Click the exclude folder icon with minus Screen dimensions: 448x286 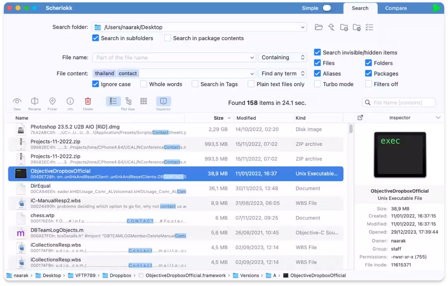357,27
